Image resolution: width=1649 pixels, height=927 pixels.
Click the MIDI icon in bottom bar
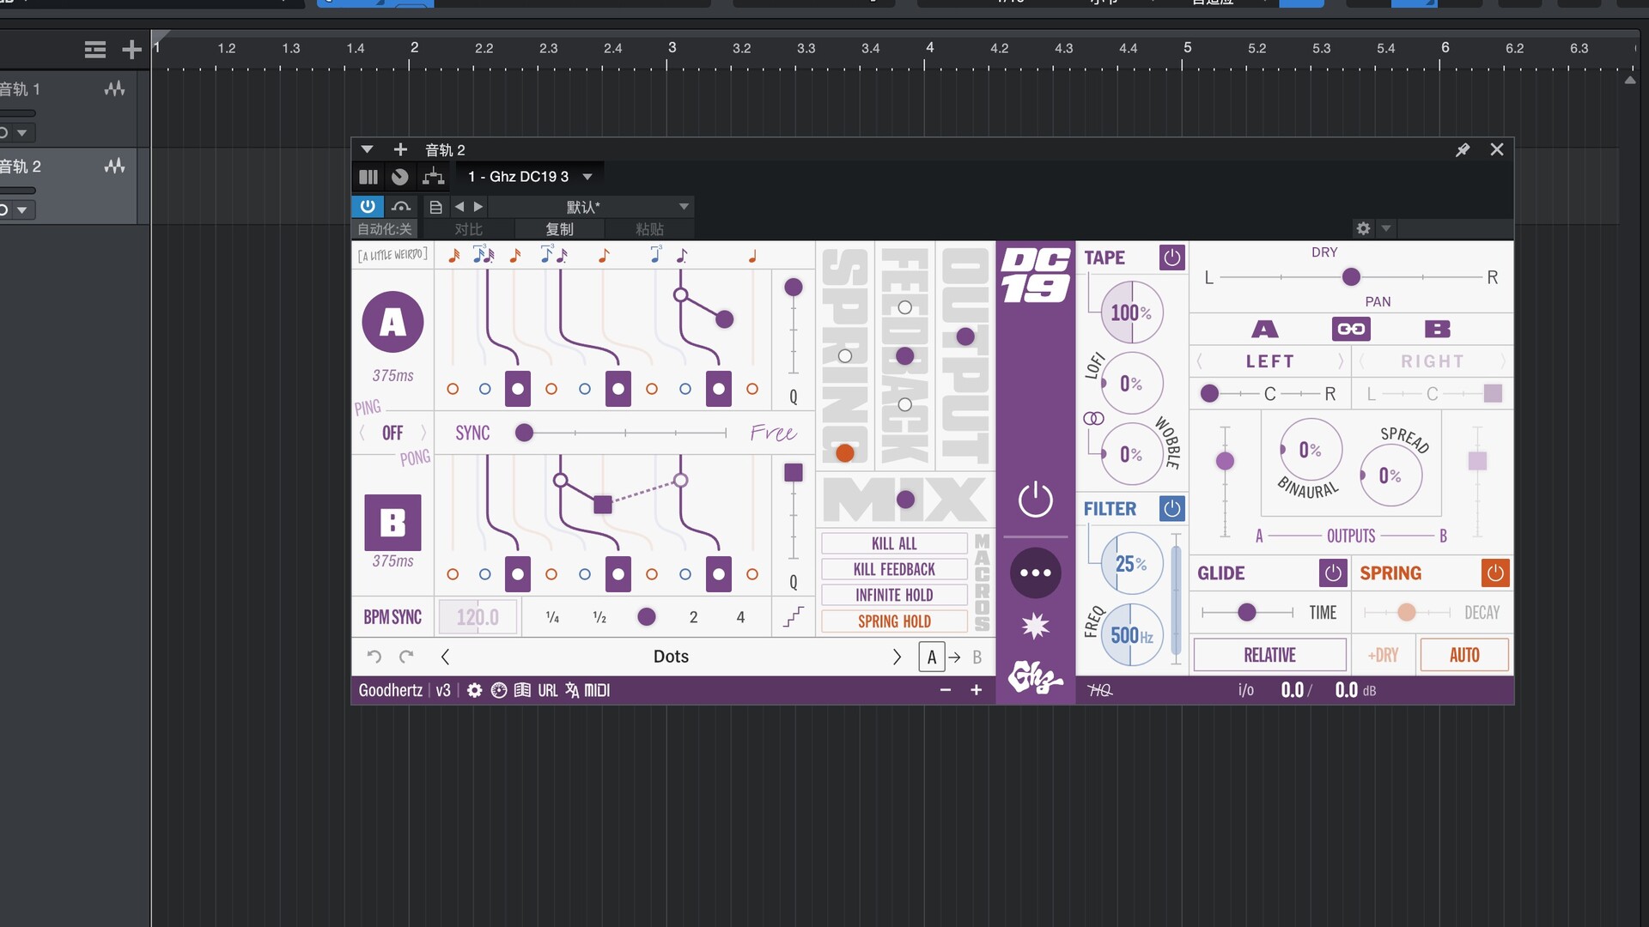(x=597, y=690)
